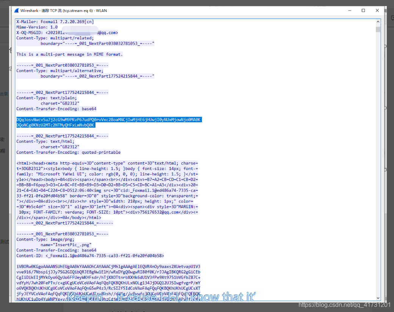Click Content-Type multipart/alternative line
This screenshot has width=394, height=312.
coord(60,71)
